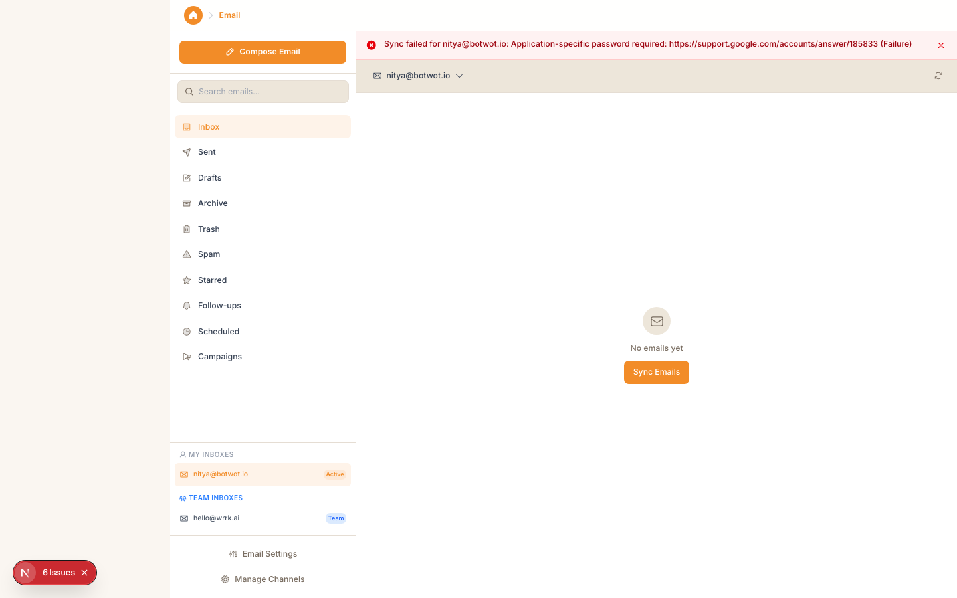
Task: Click the refresh sync icon in account bar
Action: 938,76
